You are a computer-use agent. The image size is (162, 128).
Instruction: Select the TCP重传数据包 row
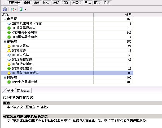coord(67,68)
